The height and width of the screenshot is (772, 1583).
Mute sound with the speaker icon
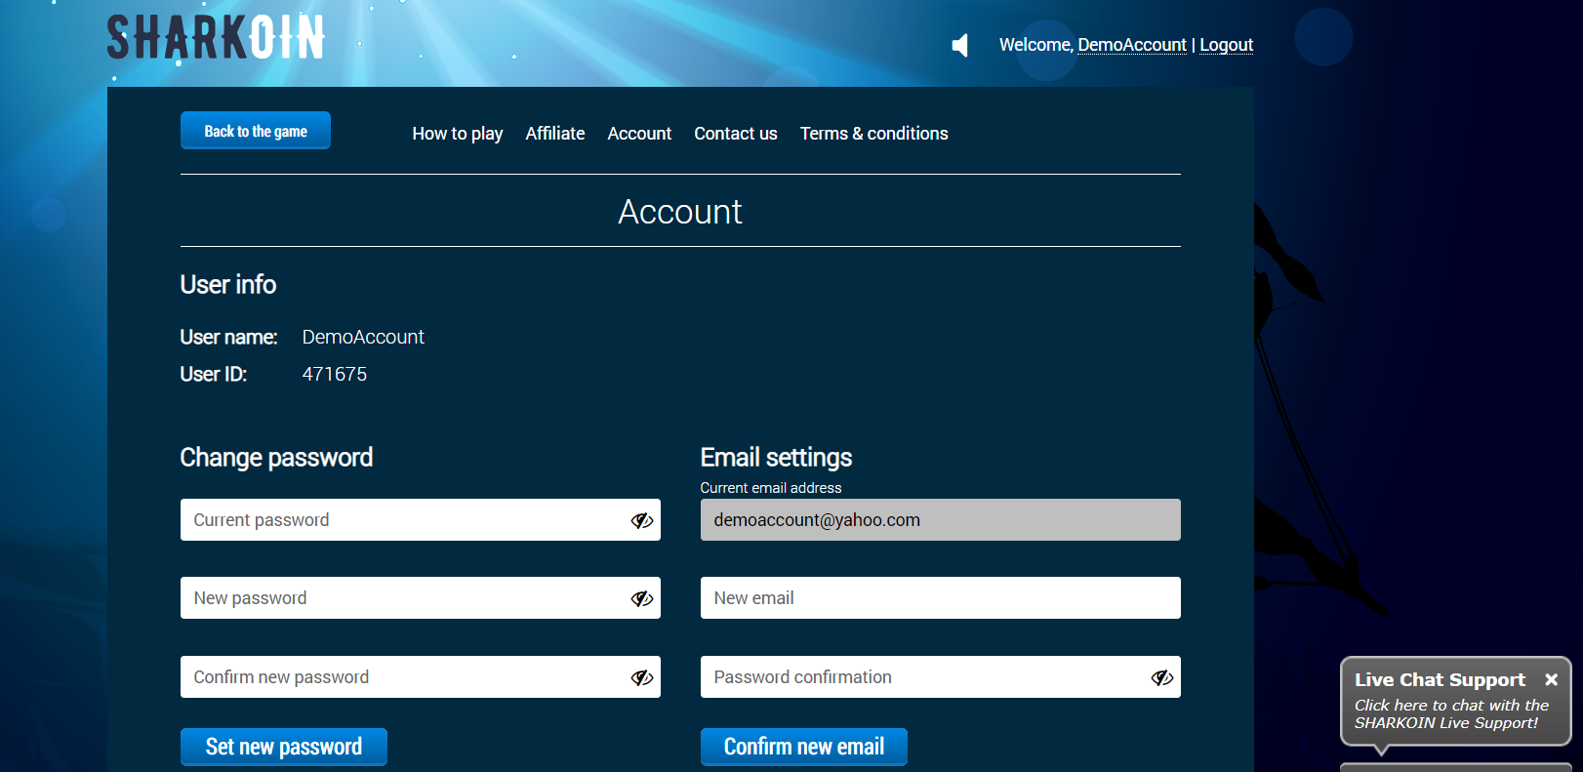pyautogui.click(x=960, y=45)
